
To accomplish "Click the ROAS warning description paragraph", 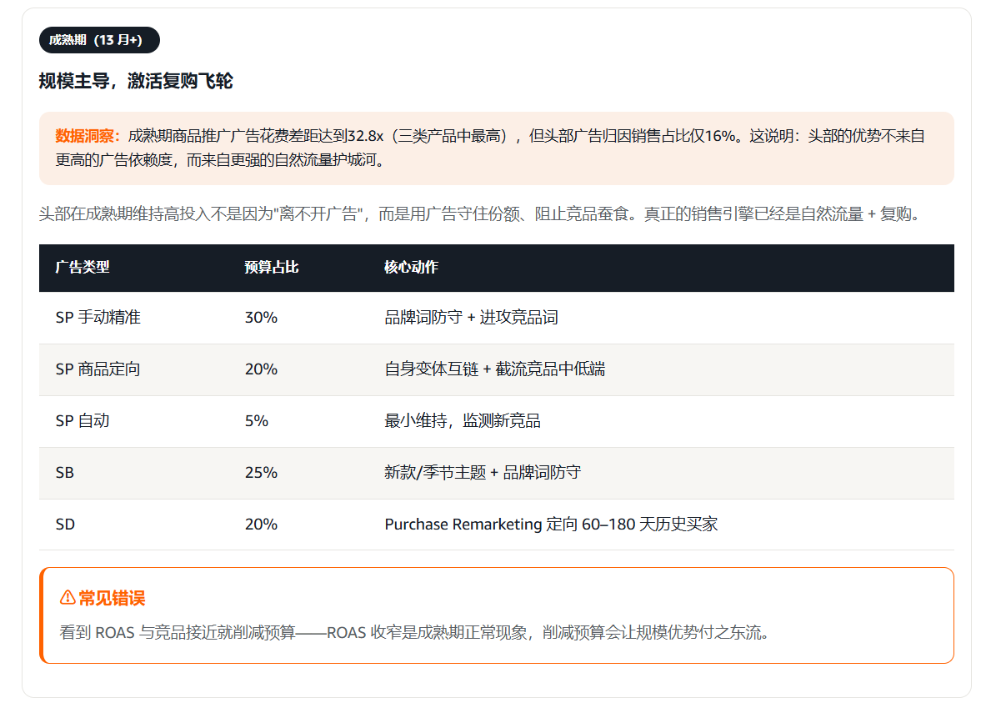I will point(414,632).
